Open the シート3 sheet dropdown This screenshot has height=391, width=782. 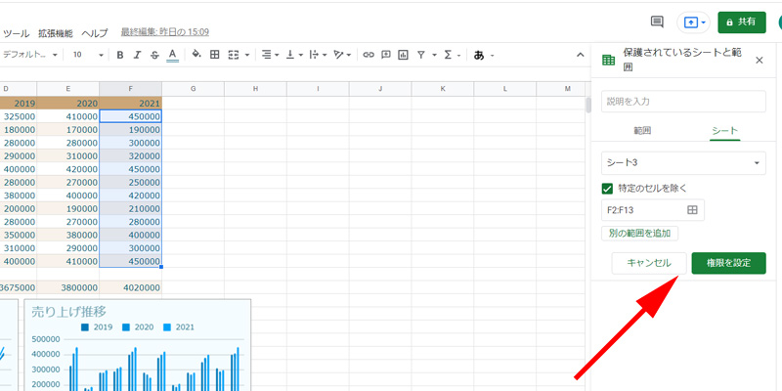(683, 163)
